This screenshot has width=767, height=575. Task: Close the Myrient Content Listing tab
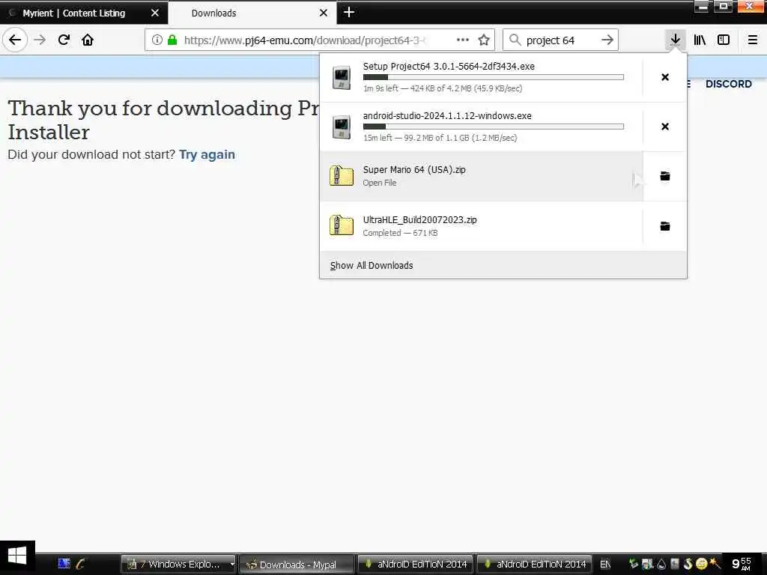(x=155, y=13)
